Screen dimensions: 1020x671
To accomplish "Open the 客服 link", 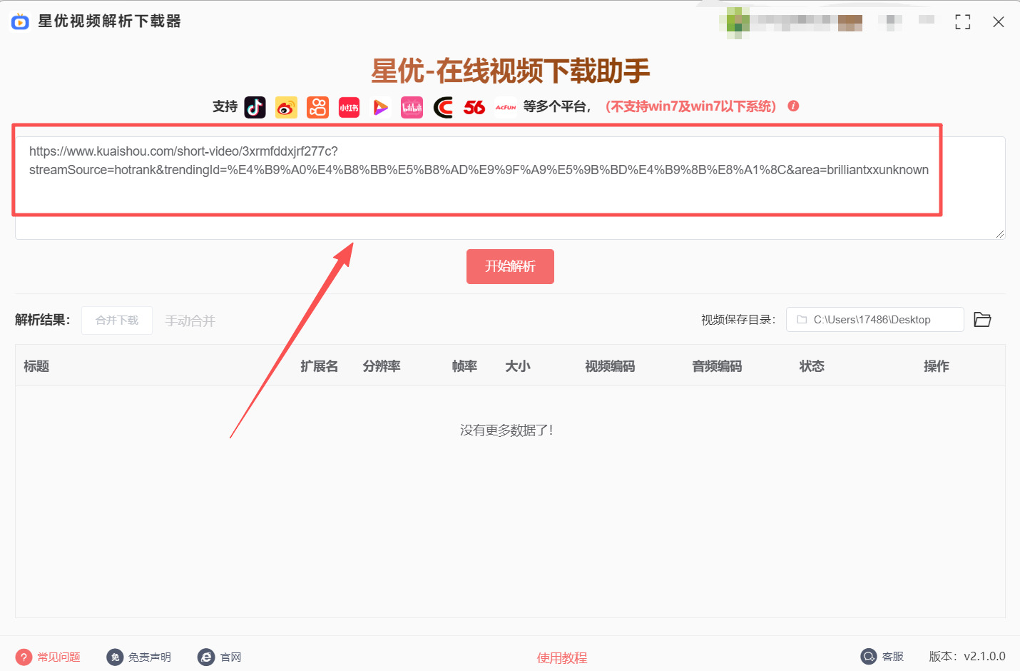I will click(893, 656).
